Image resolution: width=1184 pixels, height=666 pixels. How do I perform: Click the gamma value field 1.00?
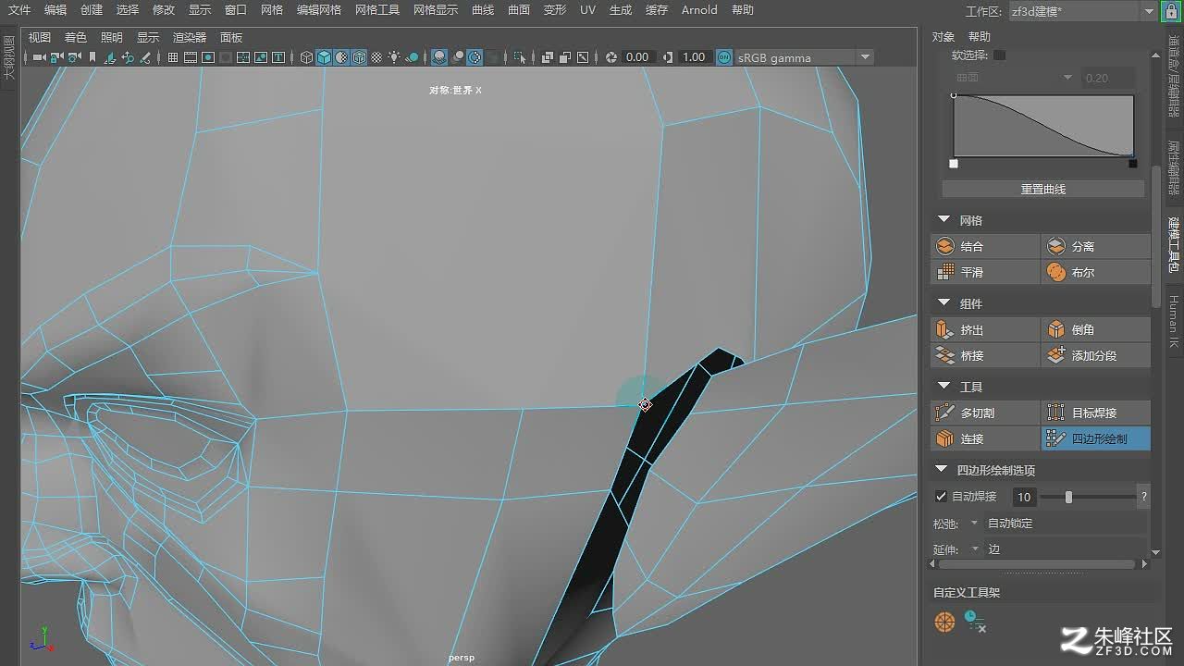click(694, 57)
